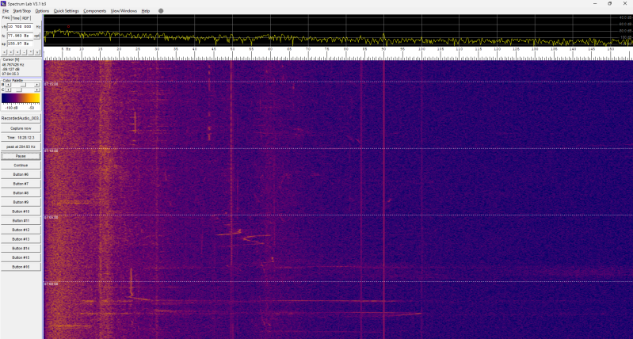Click Button #9

[x=21, y=202]
